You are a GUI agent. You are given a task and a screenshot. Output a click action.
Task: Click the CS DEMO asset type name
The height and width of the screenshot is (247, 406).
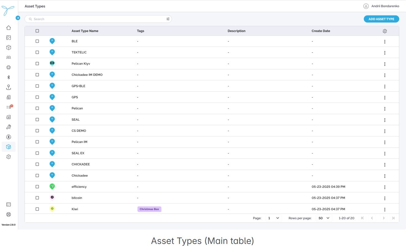79,131
